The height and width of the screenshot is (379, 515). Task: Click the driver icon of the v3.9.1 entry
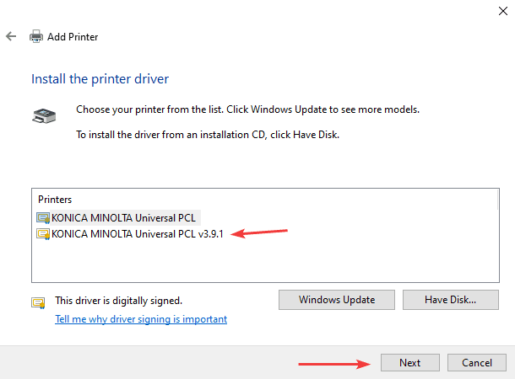pyautogui.click(x=43, y=234)
